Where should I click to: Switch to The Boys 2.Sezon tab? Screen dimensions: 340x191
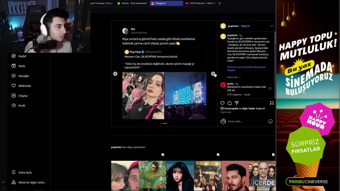[x=102, y=3]
